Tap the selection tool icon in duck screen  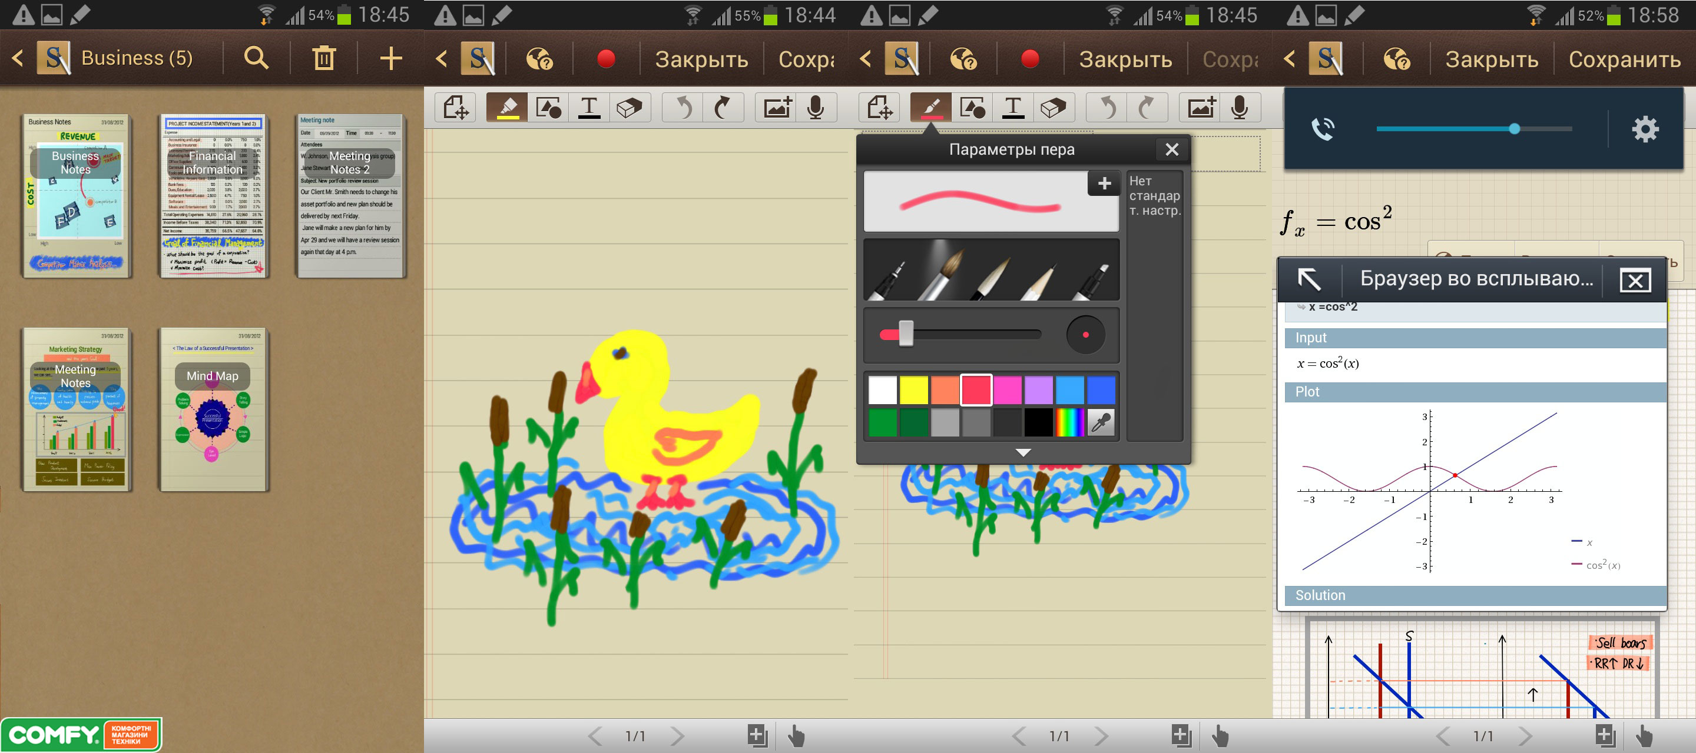456,107
